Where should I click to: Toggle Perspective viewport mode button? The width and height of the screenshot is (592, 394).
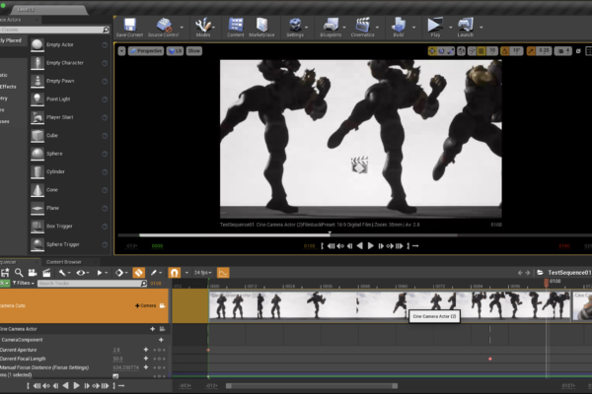tap(146, 51)
